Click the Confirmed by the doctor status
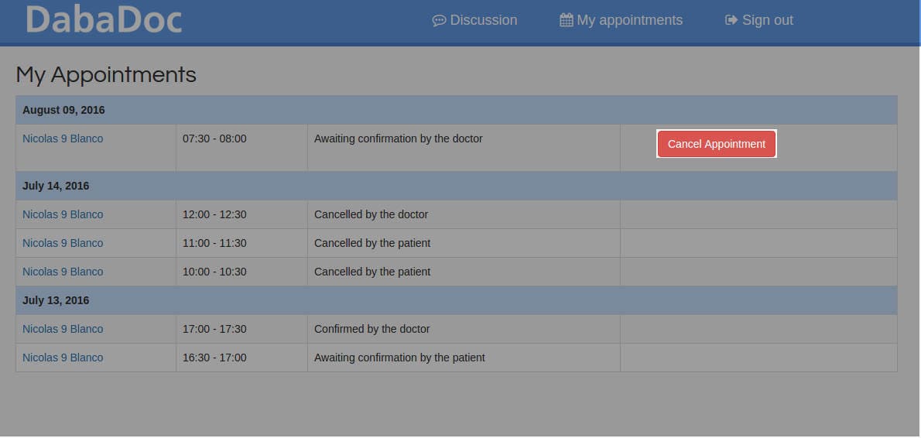This screenshot has height=438, width=921. [x=371, y=329]
